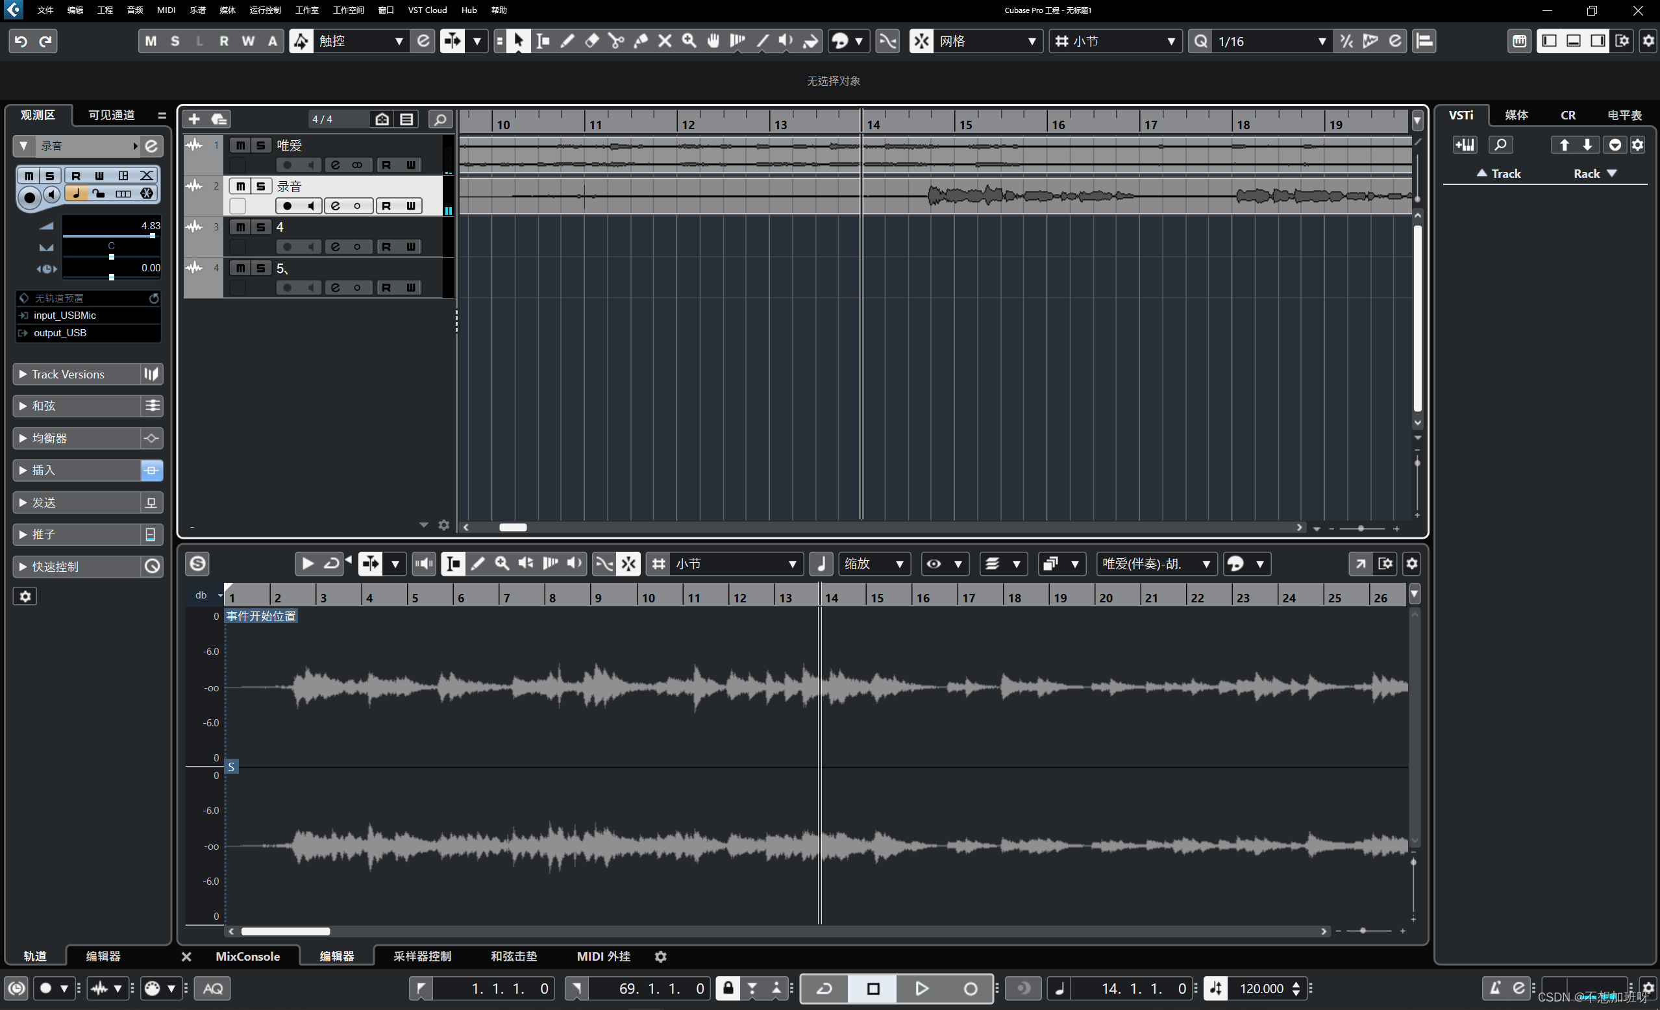Select the Scissors split tool
The height and width of the screenshot is (1010, 1660).
[615, 41]
